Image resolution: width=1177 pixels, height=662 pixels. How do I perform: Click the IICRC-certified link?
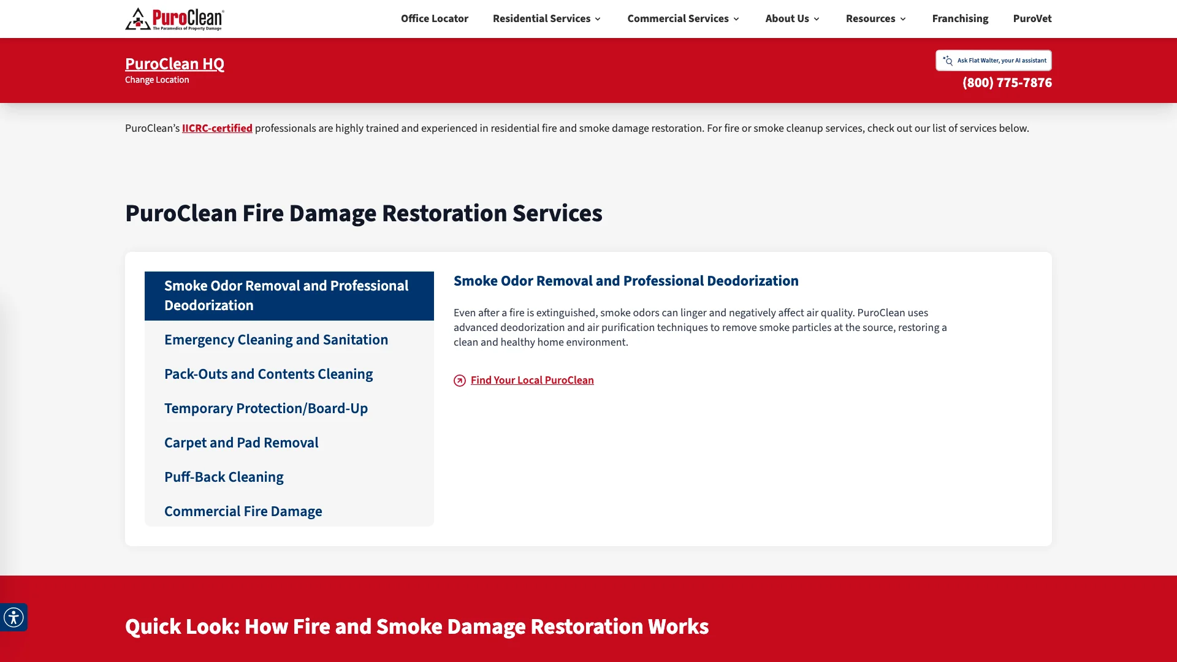click(217, 128)
